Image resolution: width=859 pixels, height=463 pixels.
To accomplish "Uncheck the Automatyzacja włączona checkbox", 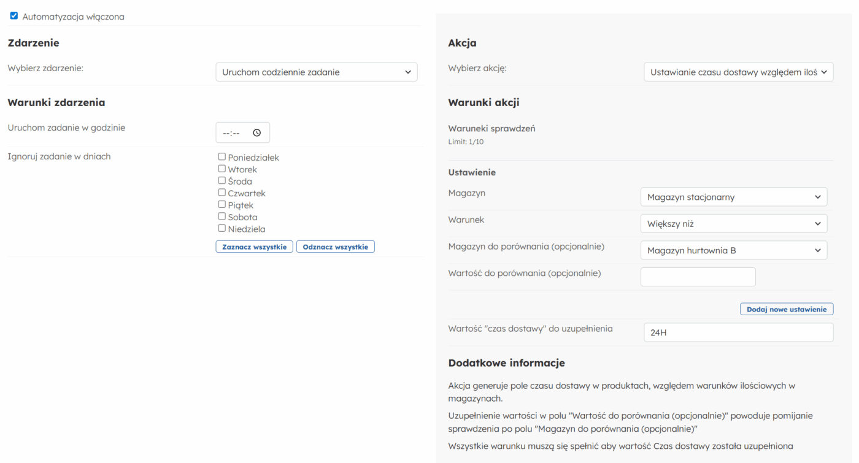I will (14, 17).
